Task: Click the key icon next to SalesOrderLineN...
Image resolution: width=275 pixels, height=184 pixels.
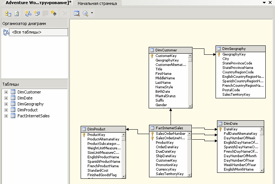Action: (x=152, y=138)
